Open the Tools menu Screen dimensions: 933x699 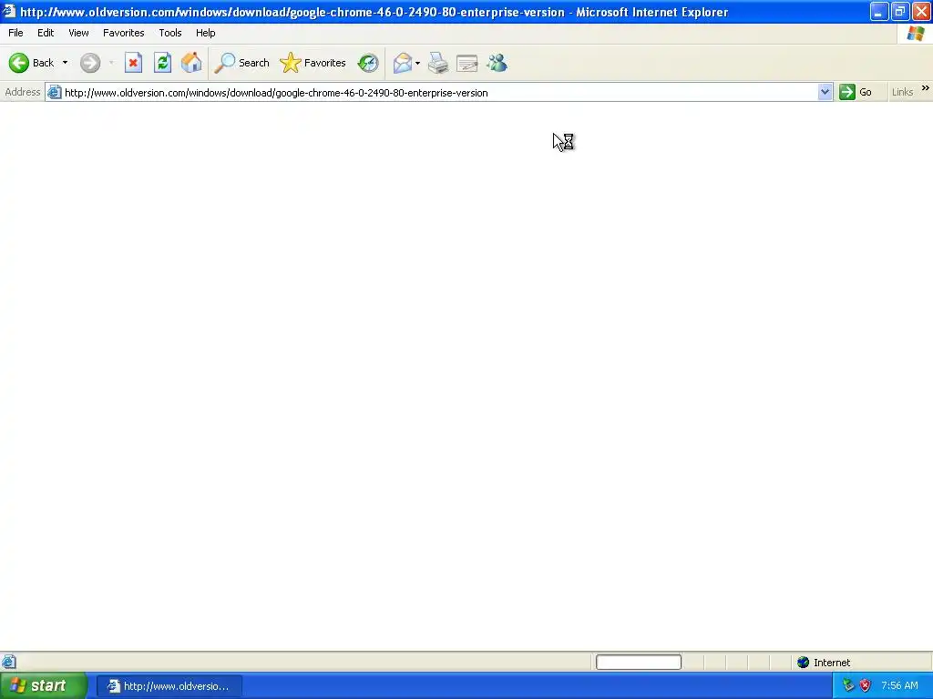[x=170, y=33]
